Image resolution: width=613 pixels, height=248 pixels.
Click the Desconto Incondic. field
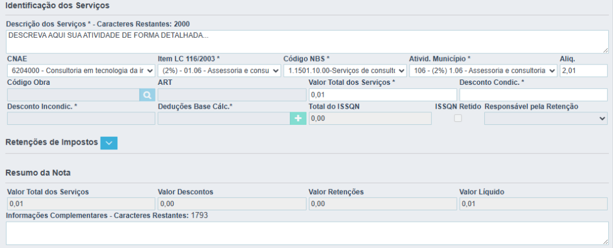(x=81, y=118)
